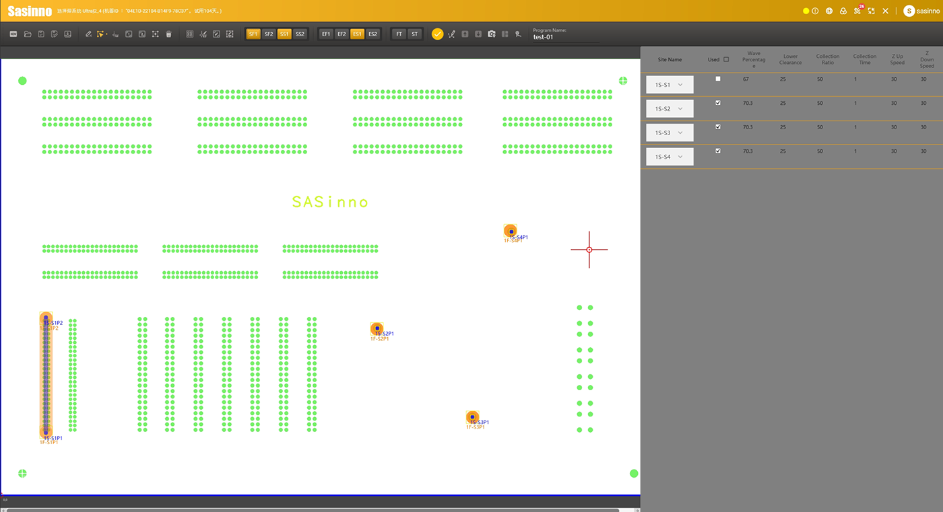Toggle the ES1 layer button
This screenshot has width=943, height=512.
(357, 34)
